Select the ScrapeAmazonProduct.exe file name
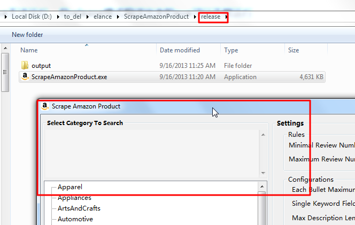Screen dimensions: 355x225 [70, 77]
